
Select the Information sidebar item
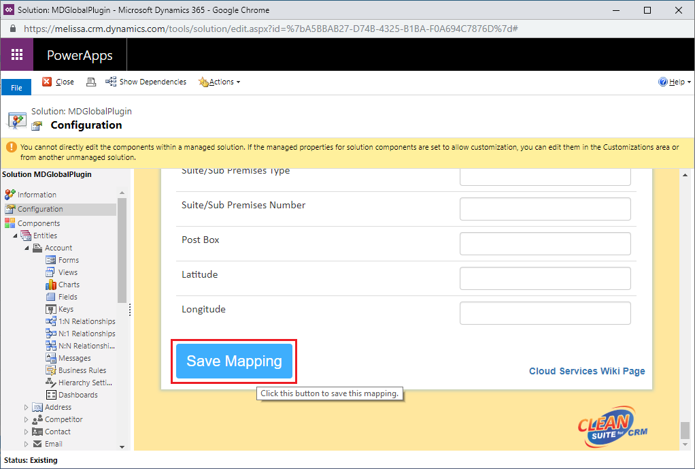click(37, 195)
